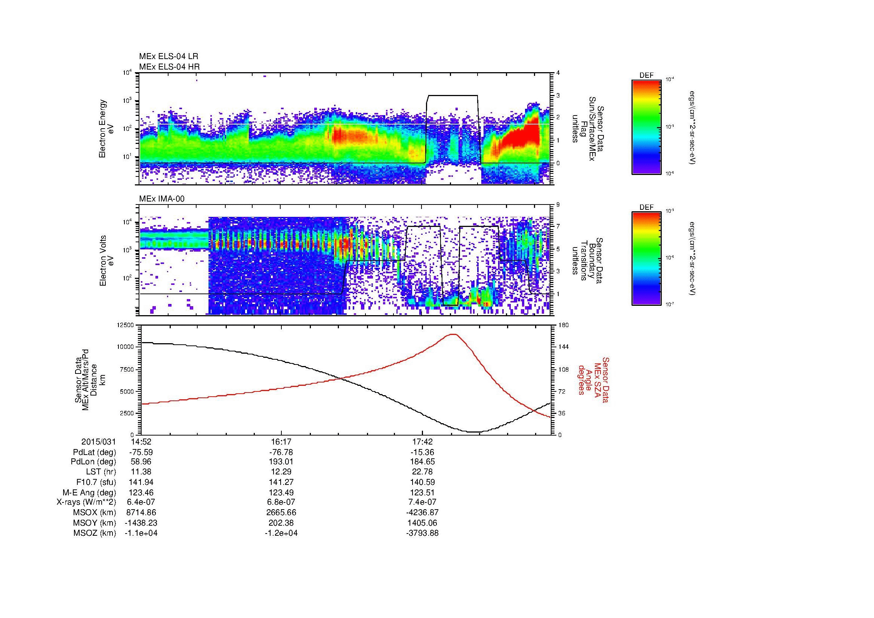Click the 'Electron Volts eV' axis label
Viewport: 874px width, 618px height.
pyautogui.click(x=106, y=261)
